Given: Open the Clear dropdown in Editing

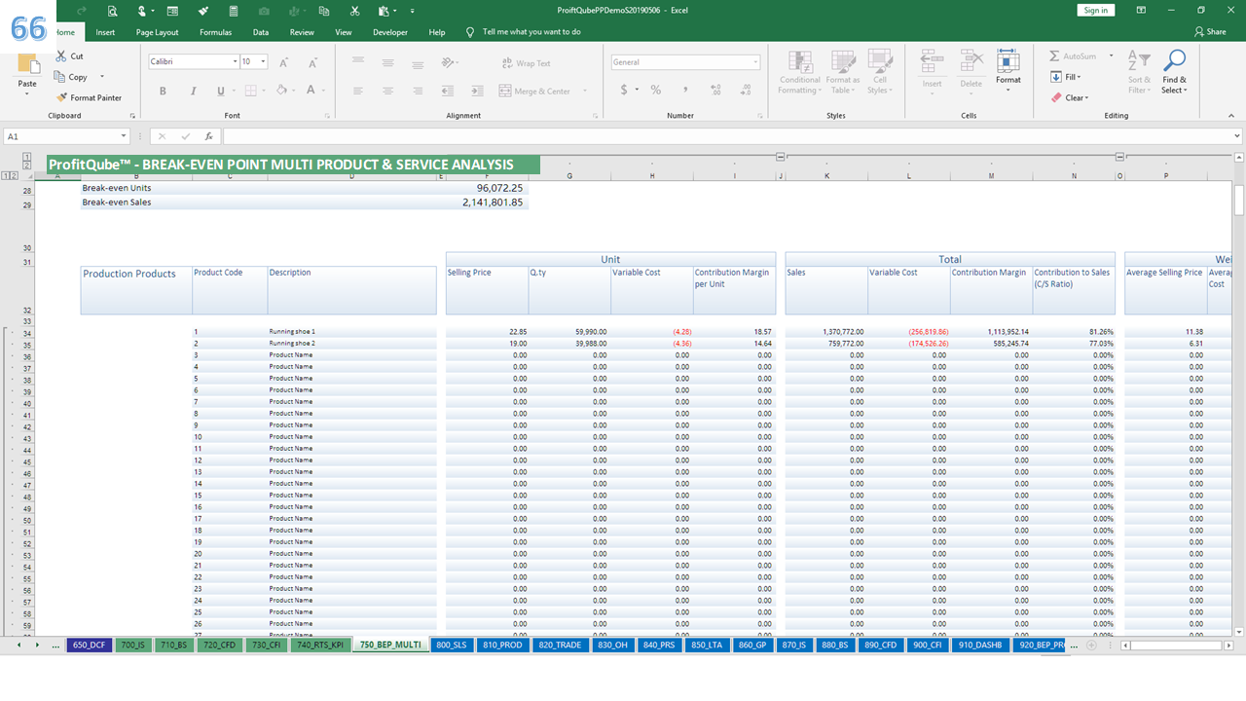Looking at the screenshot, I should click(x=1070, y=97).
